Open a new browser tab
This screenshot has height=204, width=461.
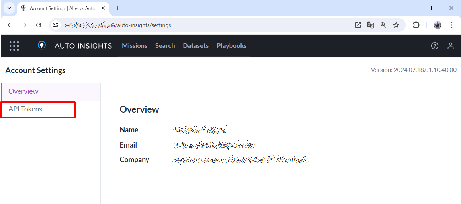tap(117, 8)
